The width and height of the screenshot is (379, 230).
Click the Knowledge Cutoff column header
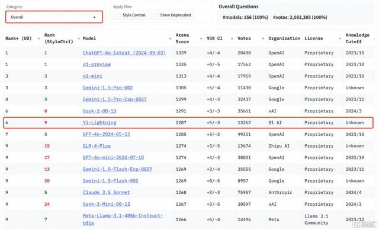click(x=357, y=38)
